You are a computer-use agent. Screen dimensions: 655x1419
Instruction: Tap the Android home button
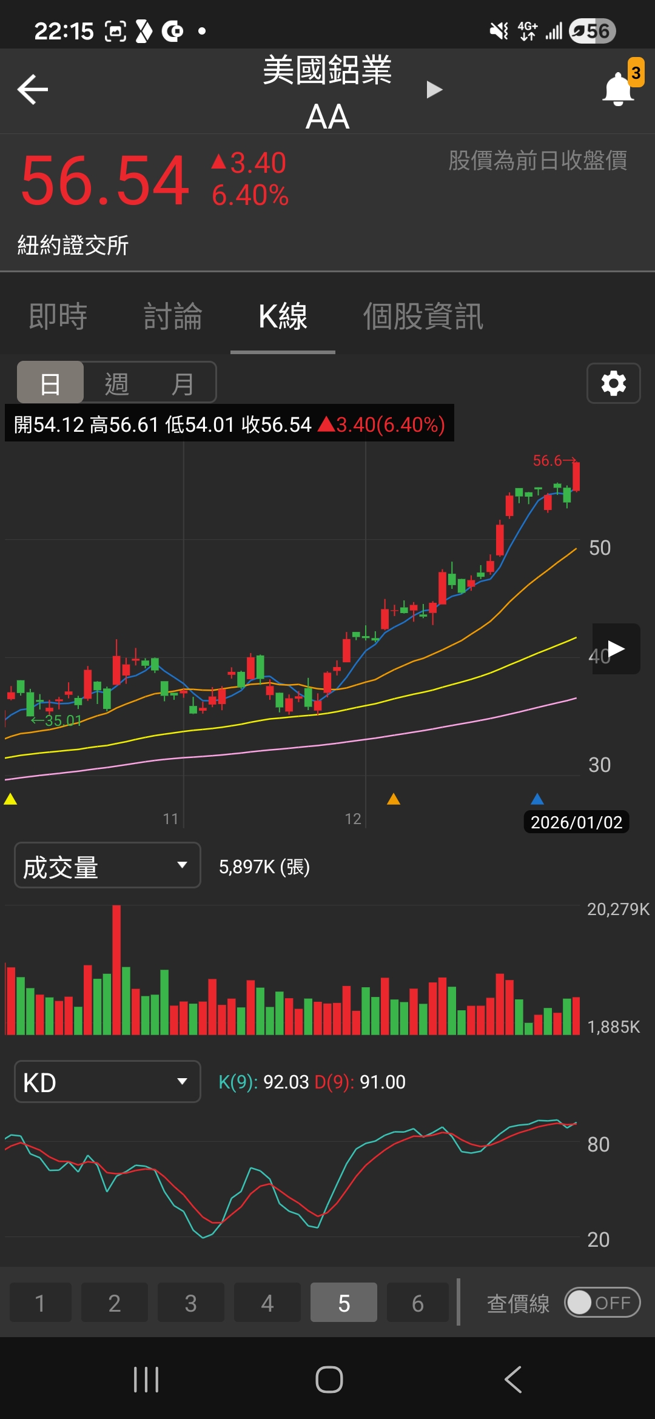coord(329,1380)
